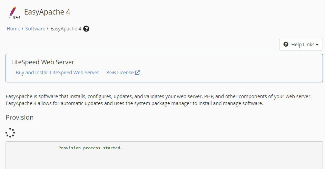Screen dimensions: 325x169
Task: Open the help question mark beside the breadcrumb
Action: (x=86, y=29)
